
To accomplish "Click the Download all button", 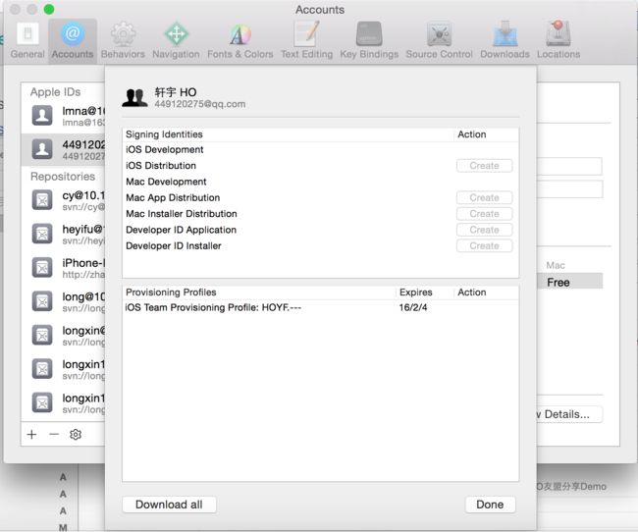I will [169, 505].
